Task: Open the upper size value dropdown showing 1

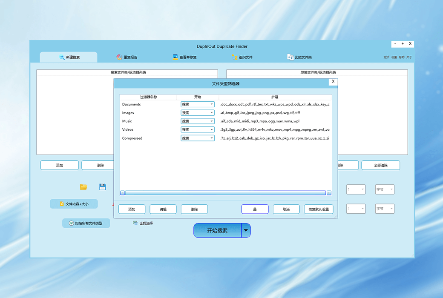Action: point(356,189)
